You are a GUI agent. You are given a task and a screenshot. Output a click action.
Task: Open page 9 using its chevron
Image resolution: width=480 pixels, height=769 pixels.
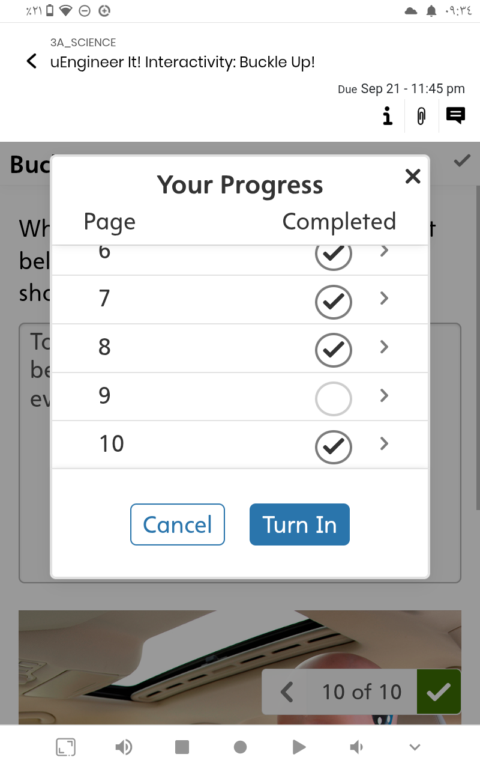(x=385, y=395)
